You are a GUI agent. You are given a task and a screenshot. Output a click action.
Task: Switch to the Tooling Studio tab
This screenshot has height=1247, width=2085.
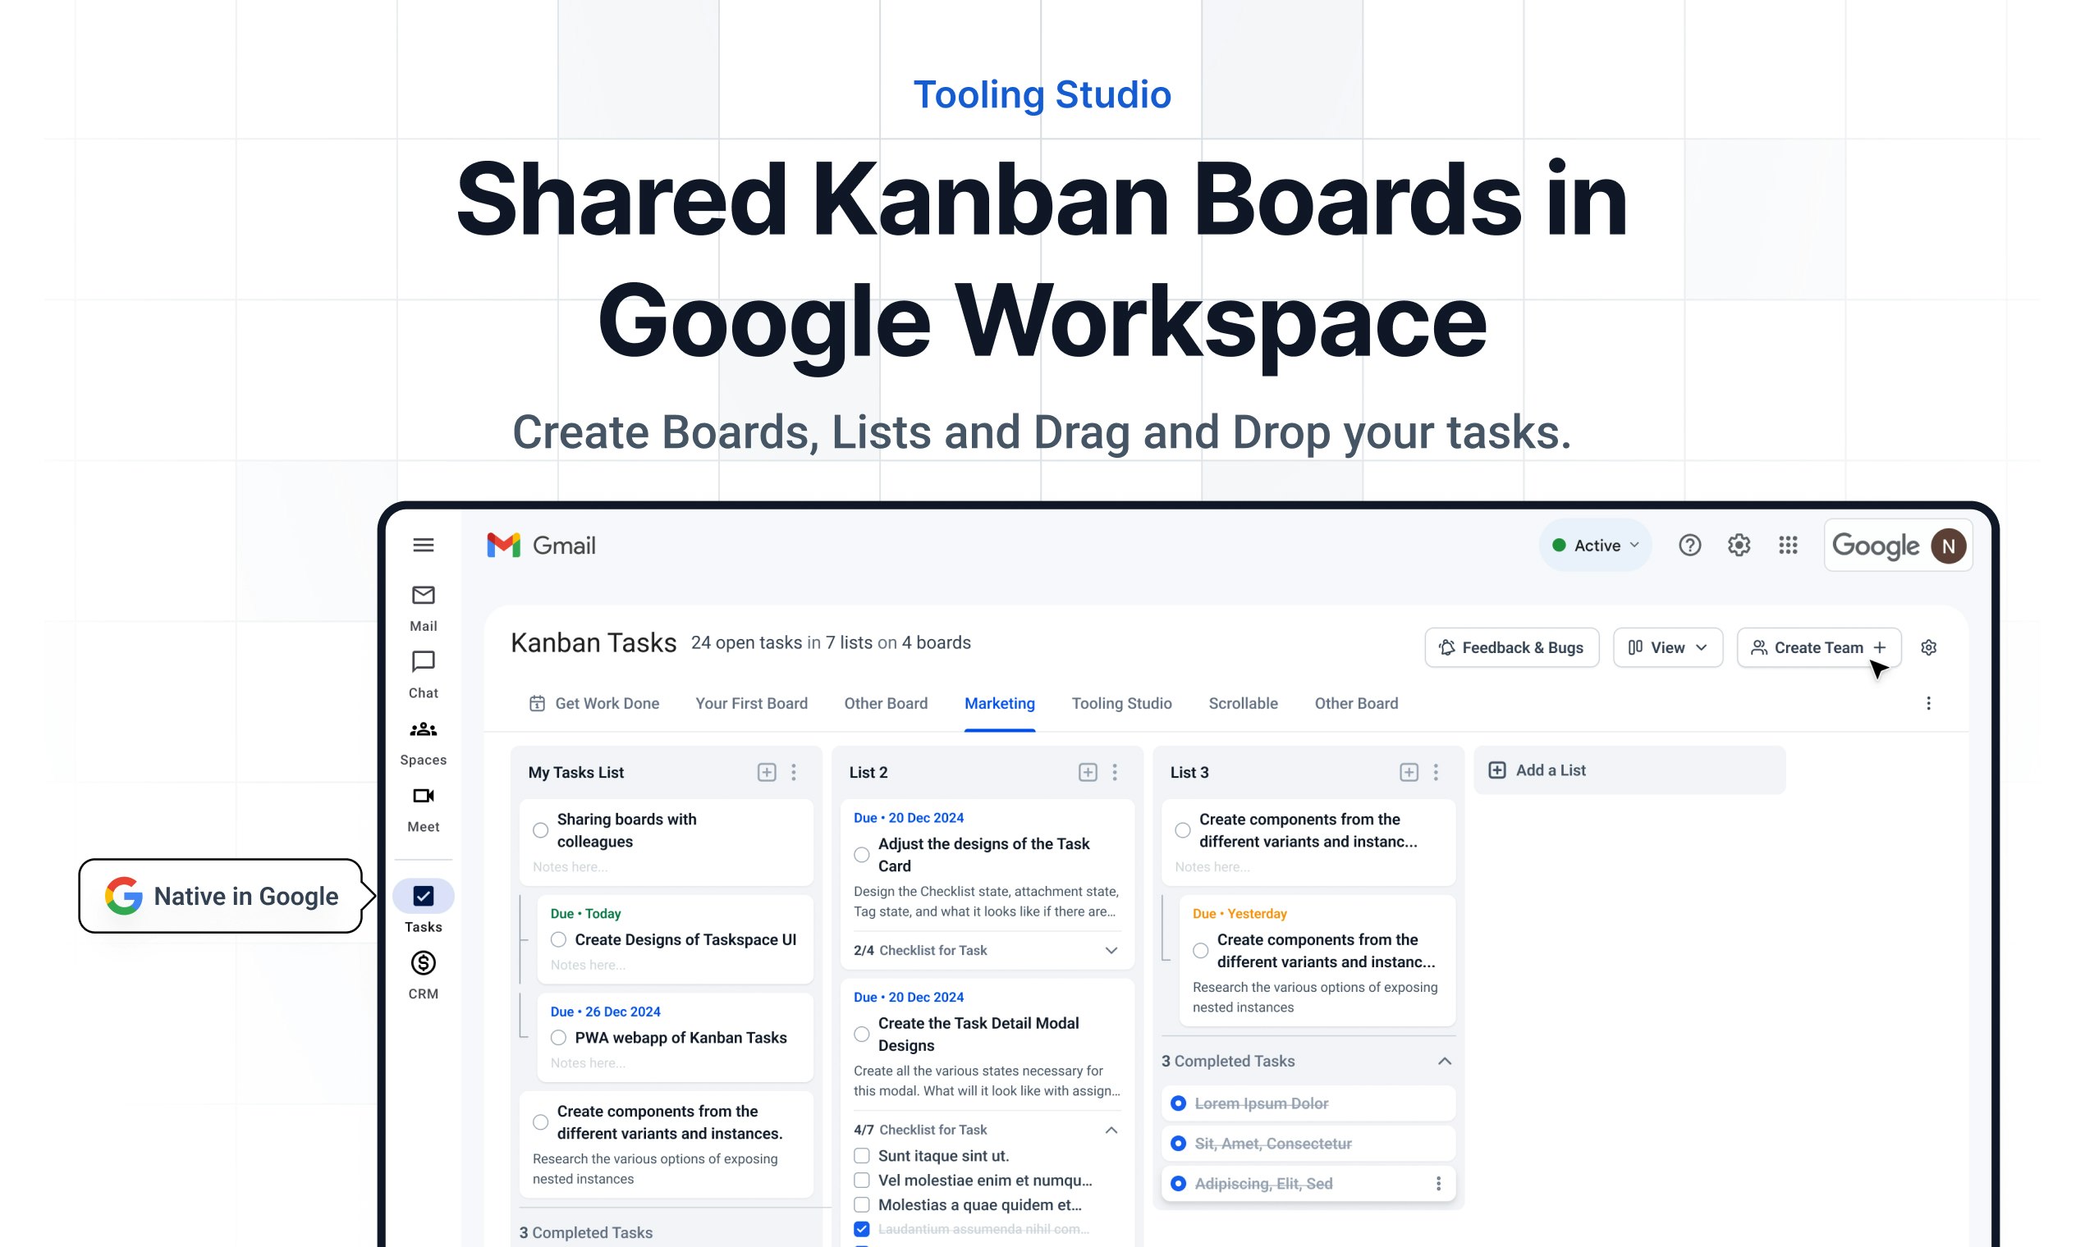pos(1120,703)
